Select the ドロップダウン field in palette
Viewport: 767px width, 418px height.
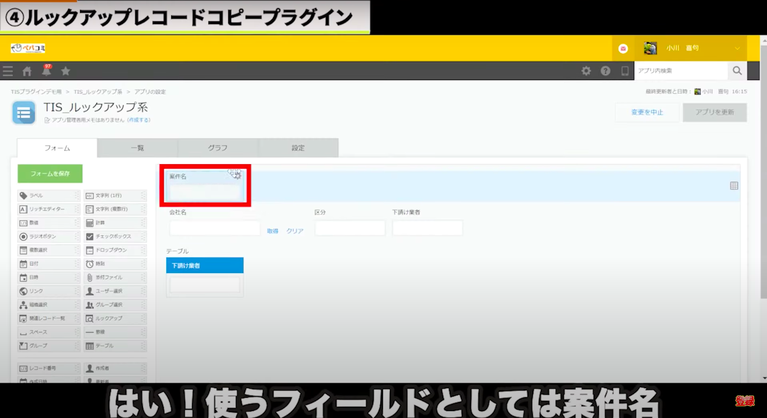[x=115, y=250]
